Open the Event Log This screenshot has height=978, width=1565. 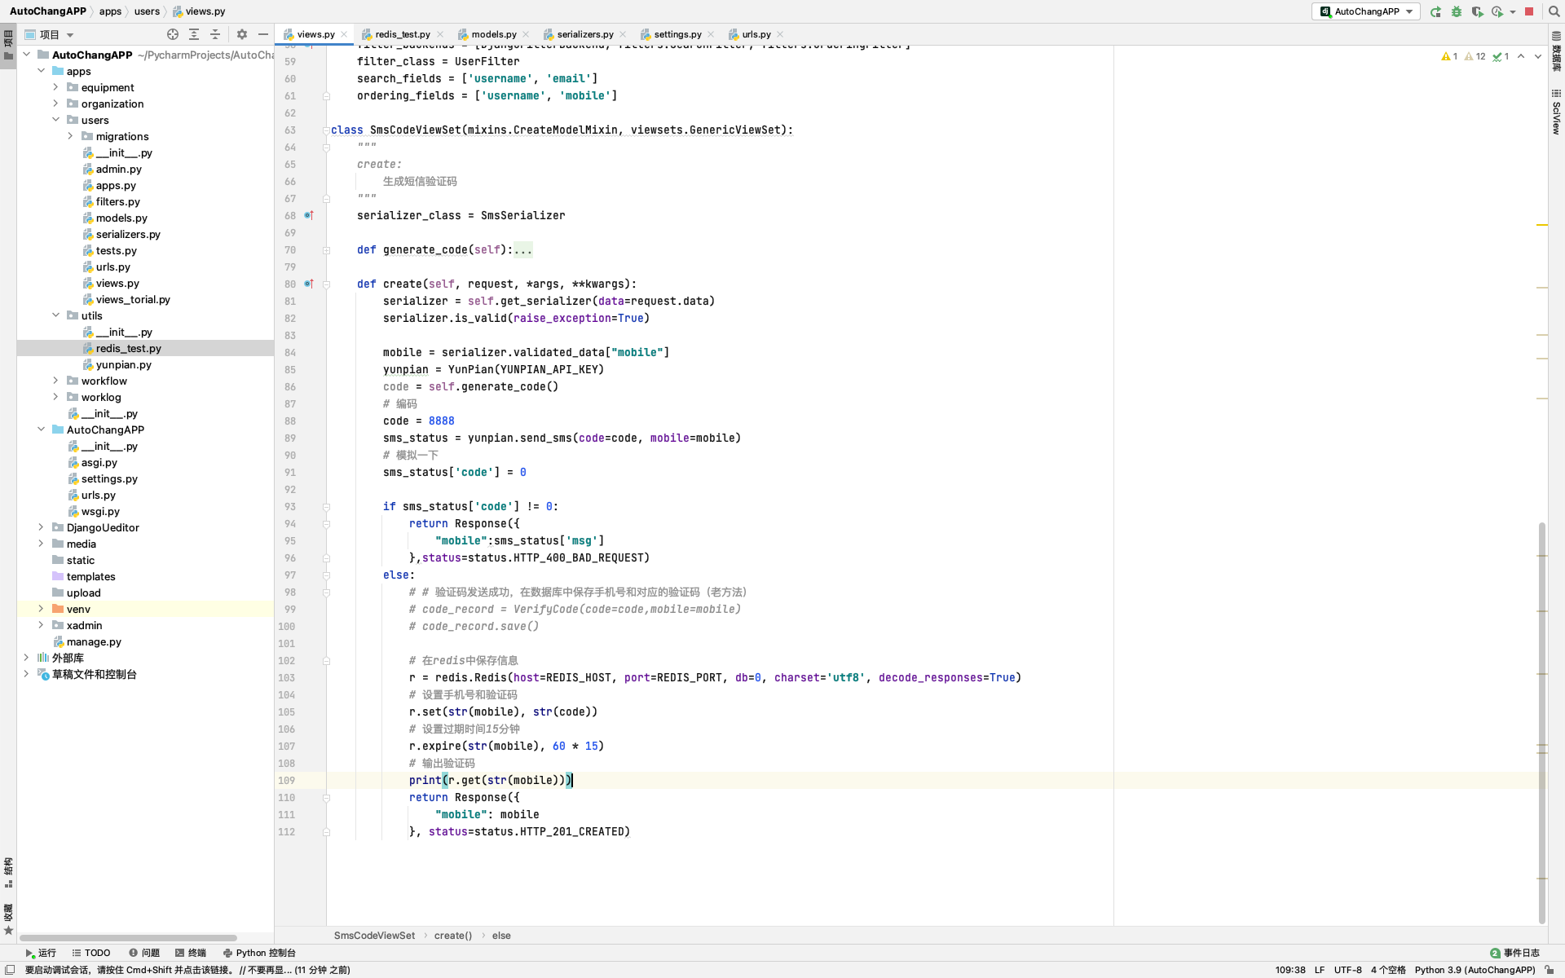coord(1514,953)
